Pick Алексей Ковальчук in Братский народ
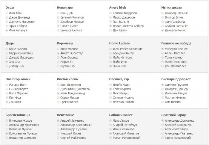The image size is (209, 145). click(x=162, y=125)
